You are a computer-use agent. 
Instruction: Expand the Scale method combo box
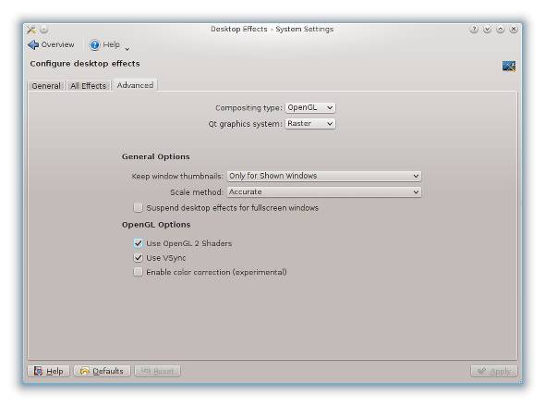pyautogui.click(x=324, y=192)
